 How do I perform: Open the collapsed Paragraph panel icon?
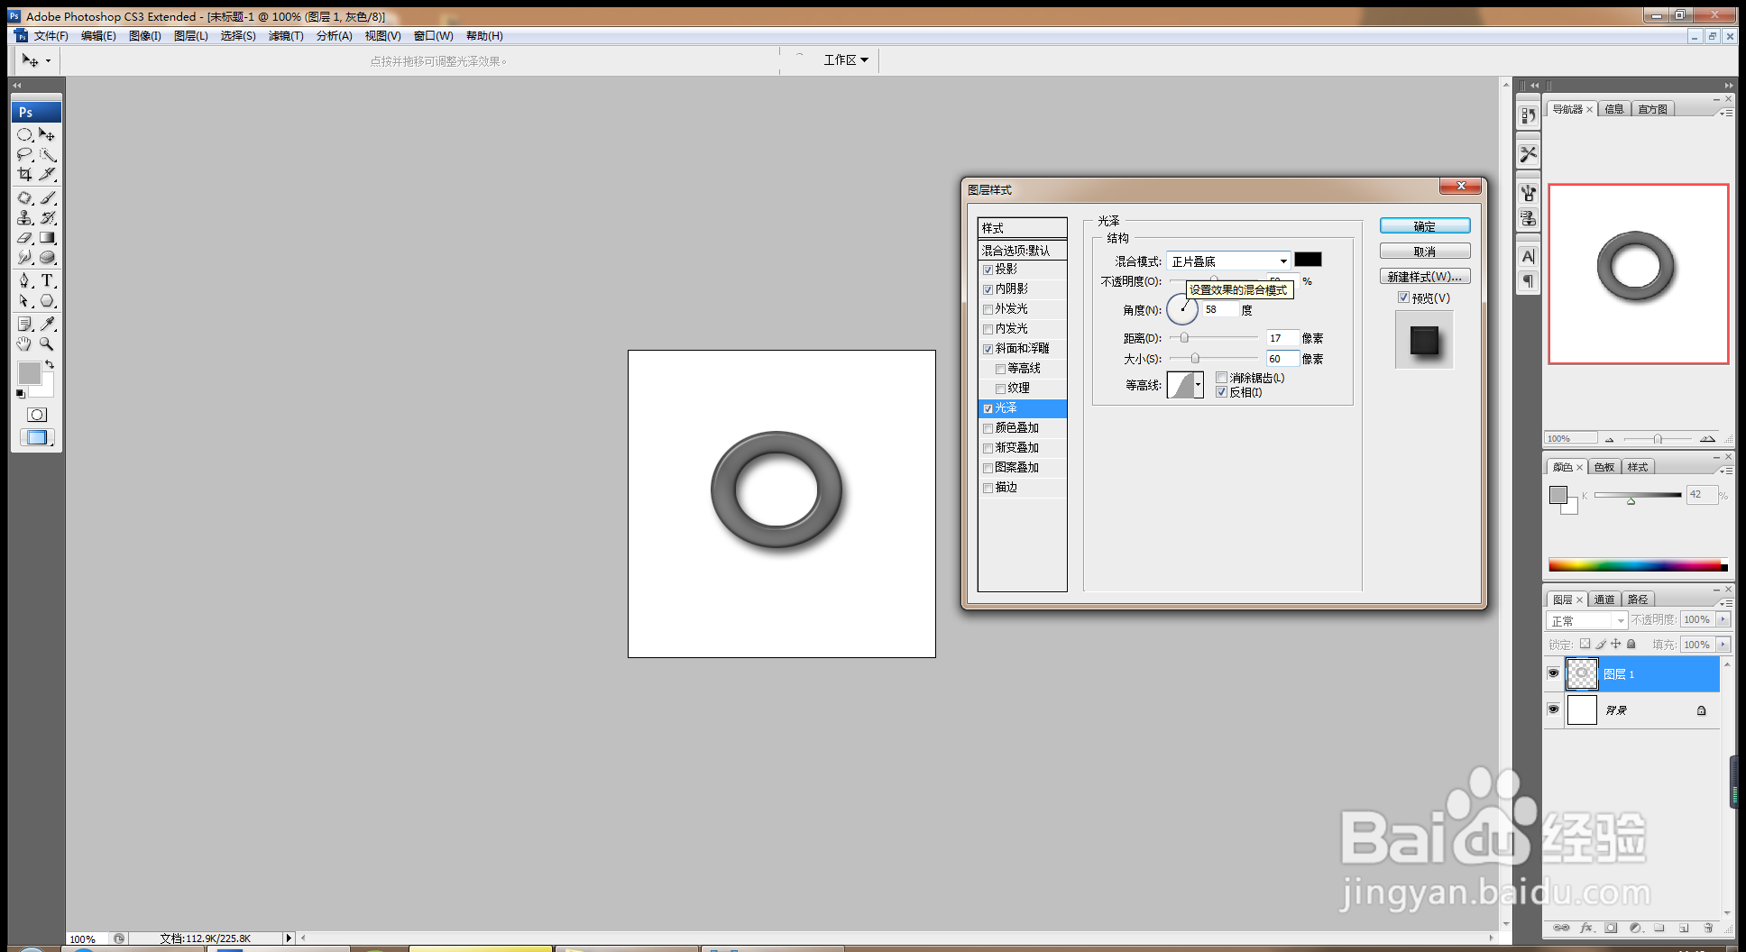[1528, 281]
